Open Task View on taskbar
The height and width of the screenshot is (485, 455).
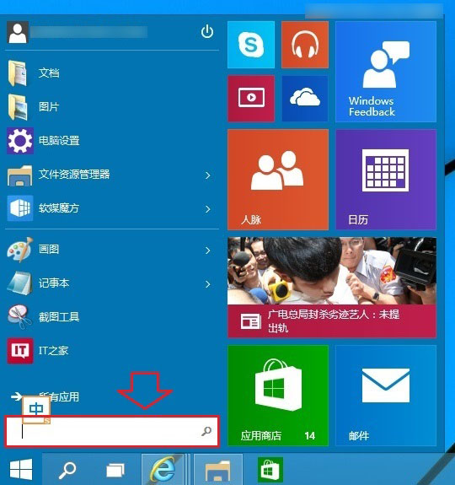115,471
